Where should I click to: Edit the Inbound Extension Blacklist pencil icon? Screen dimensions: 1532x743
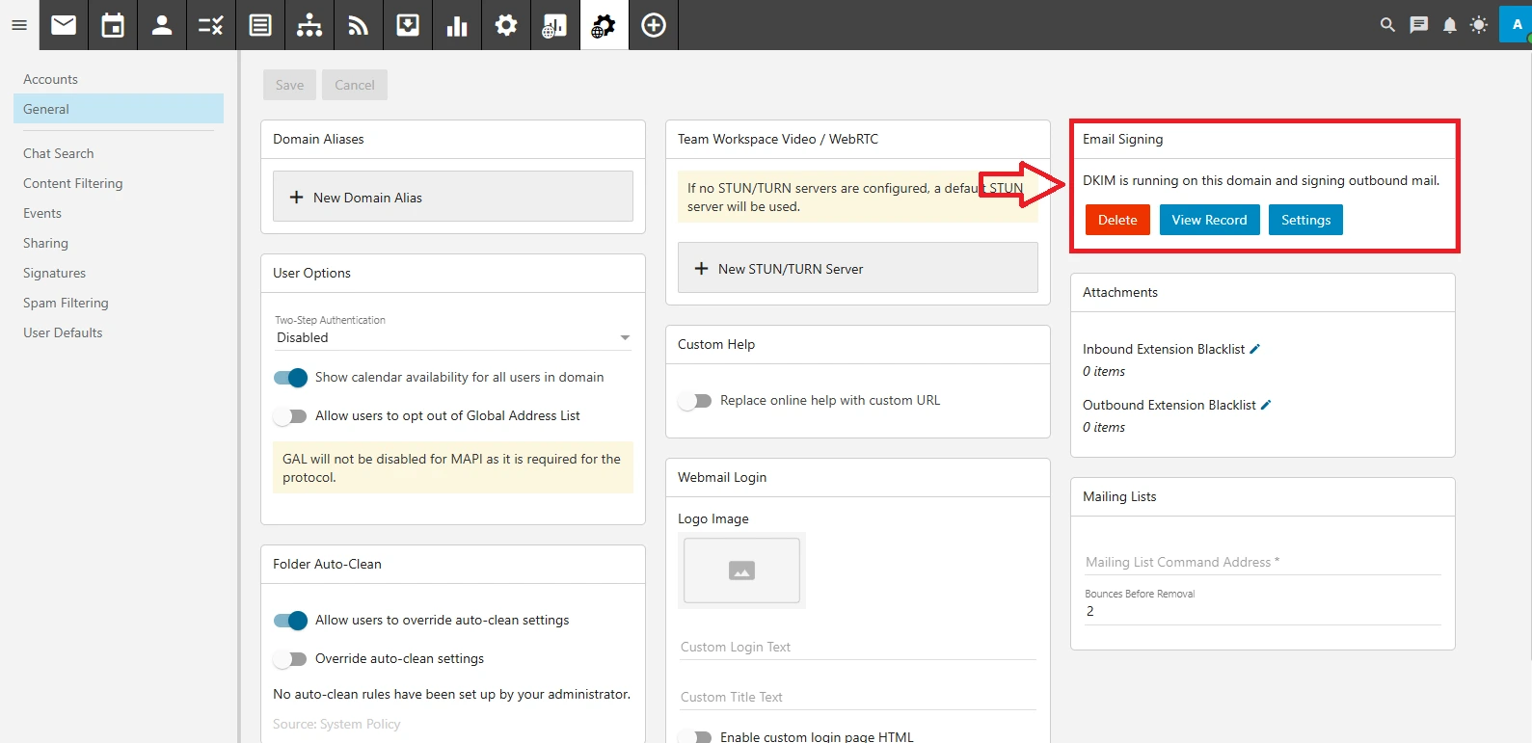coord(1255,349)
